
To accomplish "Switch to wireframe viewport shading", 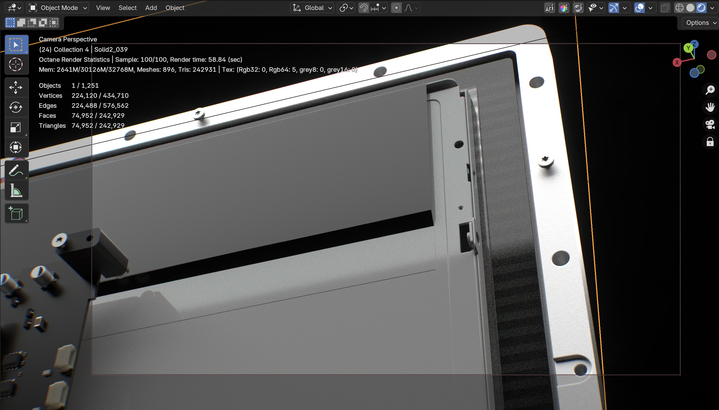I will [679, 8].
